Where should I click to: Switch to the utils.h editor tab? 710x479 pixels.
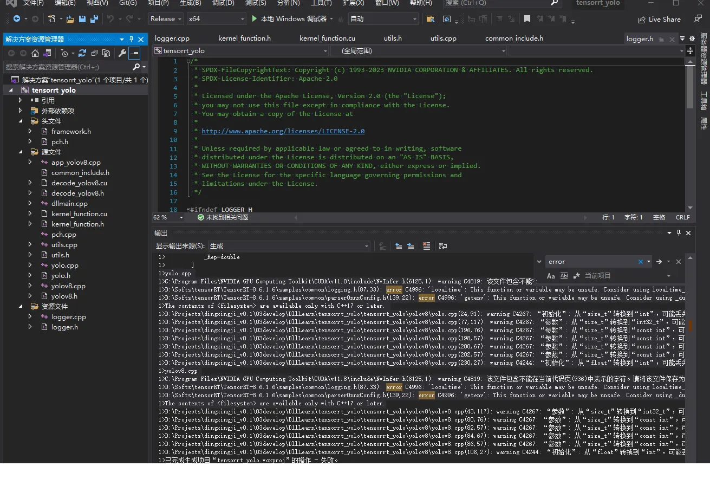tap(393, 38)
